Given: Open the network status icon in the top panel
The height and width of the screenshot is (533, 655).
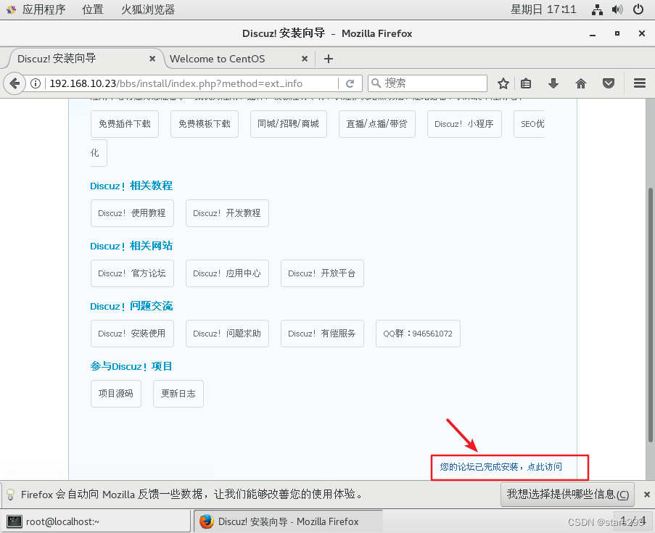Looking at the screenshot, I should click(x=597, y=9).
